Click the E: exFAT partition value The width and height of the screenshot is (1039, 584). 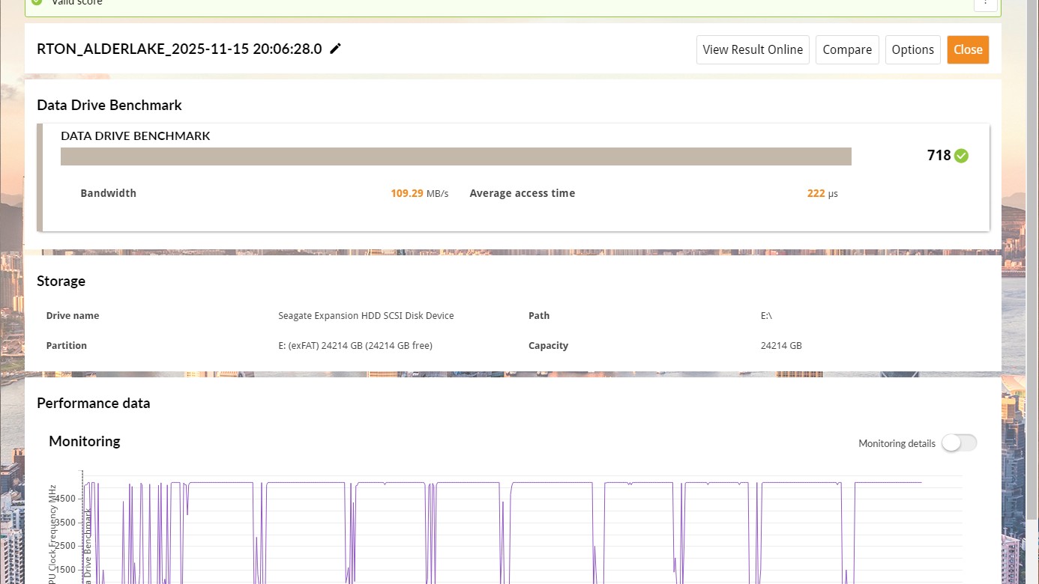click(x=355, y=346)
